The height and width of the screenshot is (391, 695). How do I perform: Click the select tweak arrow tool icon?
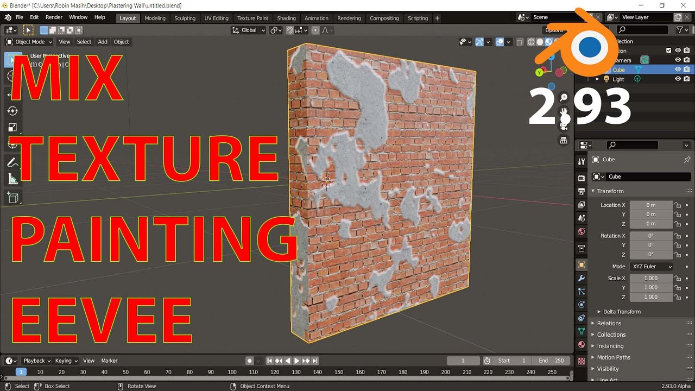coord(28,30)
